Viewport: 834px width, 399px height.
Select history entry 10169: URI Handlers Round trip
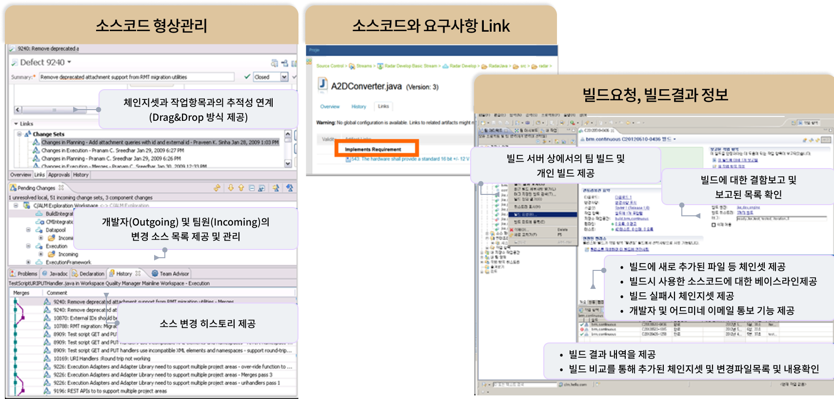98,359
